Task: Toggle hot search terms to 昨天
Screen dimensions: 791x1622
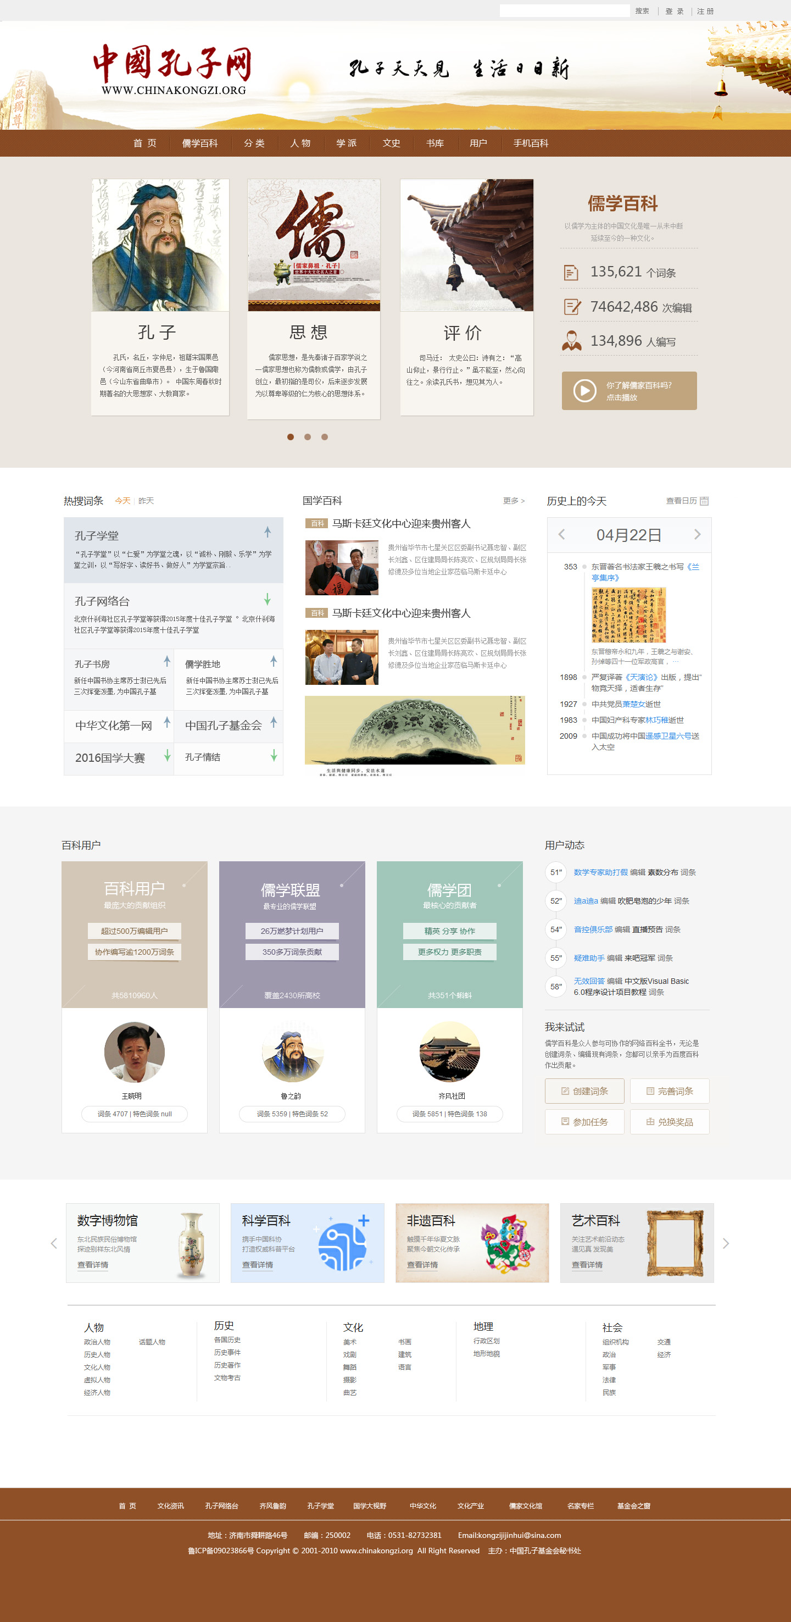Action: pyautogui.click(x=146, y=501)
